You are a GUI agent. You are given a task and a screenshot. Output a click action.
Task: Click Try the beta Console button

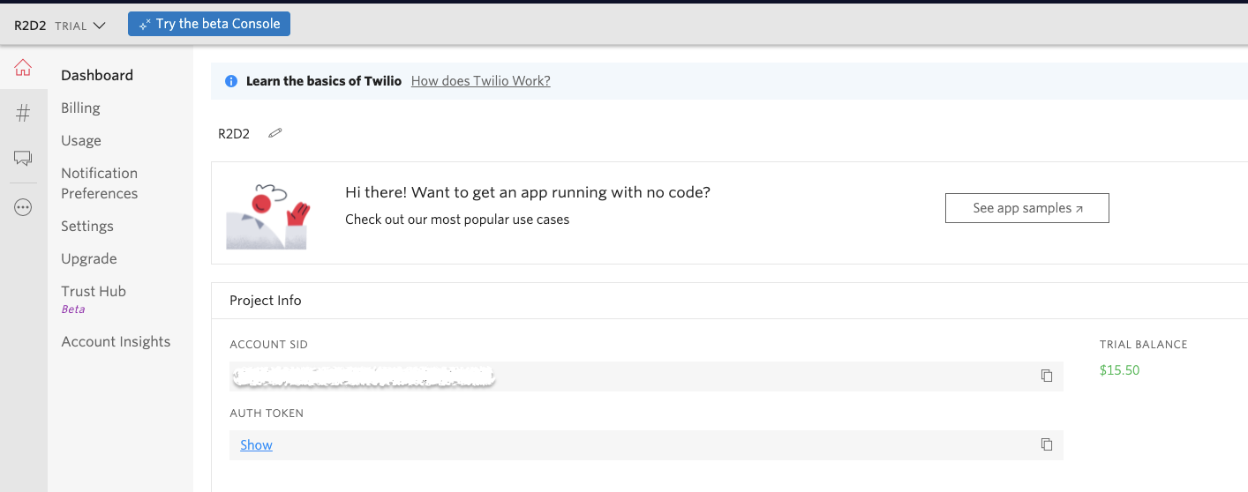(x=209, y=24)
